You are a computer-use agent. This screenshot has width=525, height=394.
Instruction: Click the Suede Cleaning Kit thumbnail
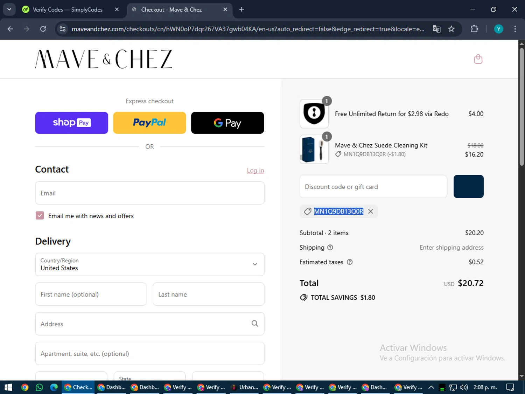click(x=314, y=149)
